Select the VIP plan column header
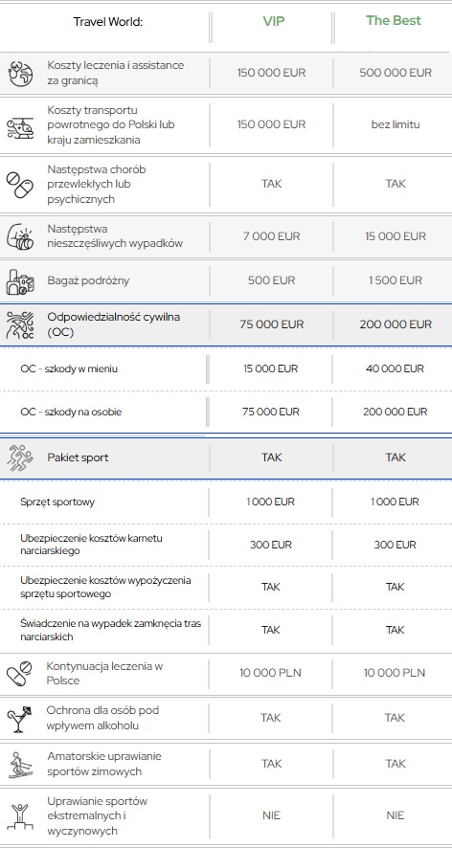452x848 pixels. (x=274, y=21)
